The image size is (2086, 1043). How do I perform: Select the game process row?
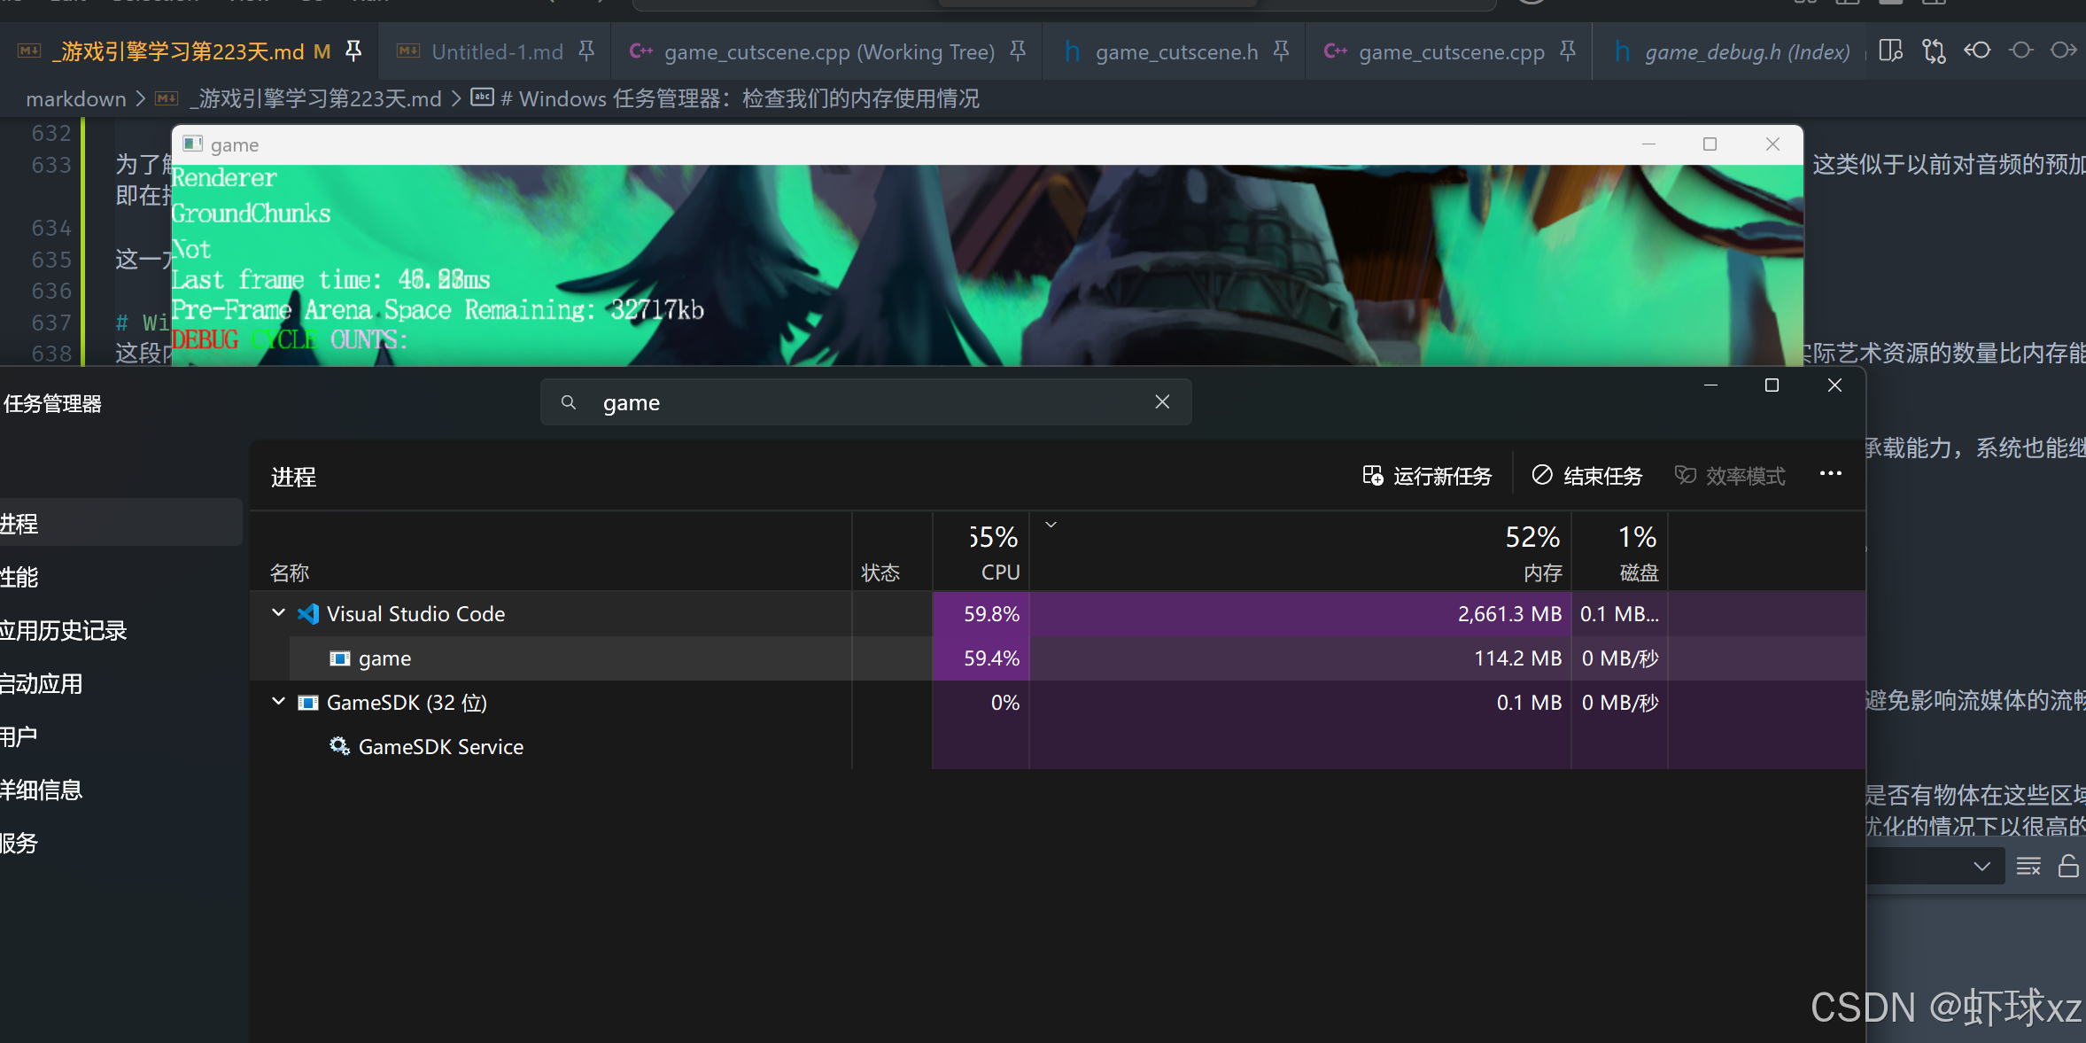[384, 658]
